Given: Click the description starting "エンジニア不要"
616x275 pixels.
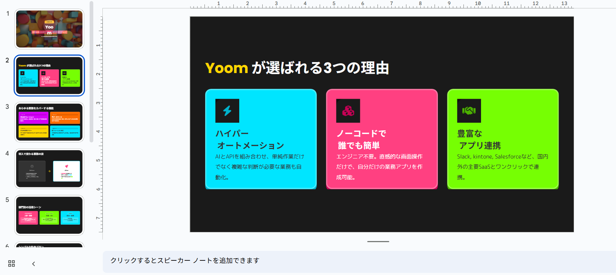Looking at the screenshot, I should pyautogui.click(x=379, y=167).
